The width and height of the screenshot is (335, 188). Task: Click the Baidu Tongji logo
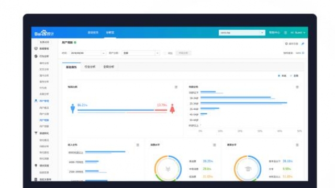point(44,33)
